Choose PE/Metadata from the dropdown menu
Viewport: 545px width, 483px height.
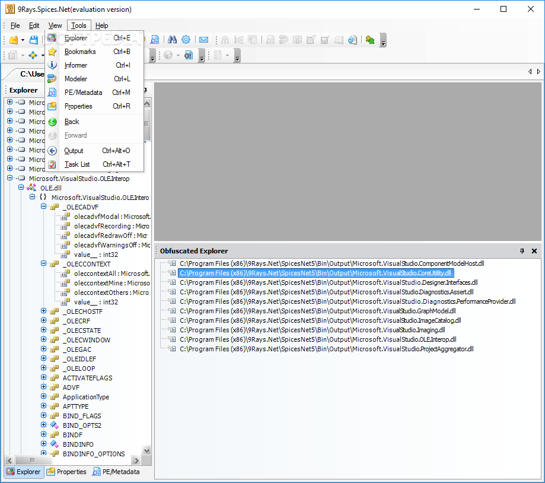click(x=94, y=93)
